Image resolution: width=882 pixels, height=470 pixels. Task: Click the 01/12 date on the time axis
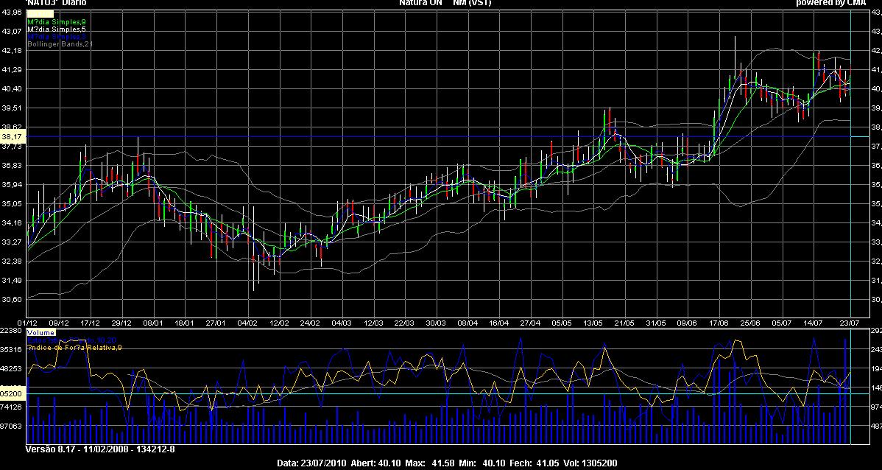pyautogui.click(x=28, y=323)
